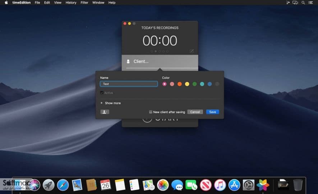This screenshot has width=318, height=194.
Task: Open the Filter menu
Action: pos(84,3)
